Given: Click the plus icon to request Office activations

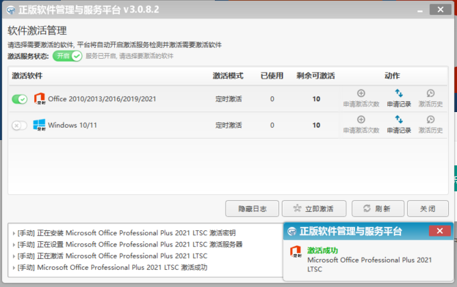Looking at the screenshot, I should tap(361, 93).
